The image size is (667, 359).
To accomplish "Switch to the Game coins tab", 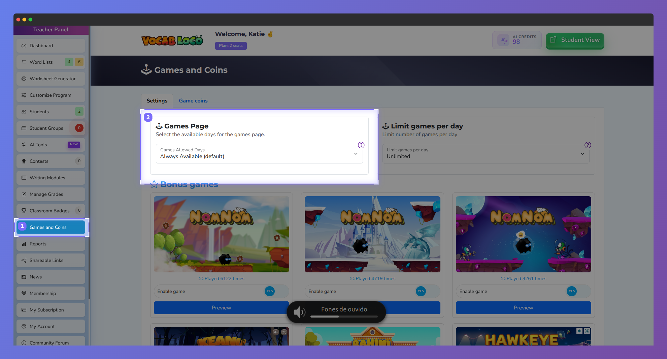I will coord(193,101).
